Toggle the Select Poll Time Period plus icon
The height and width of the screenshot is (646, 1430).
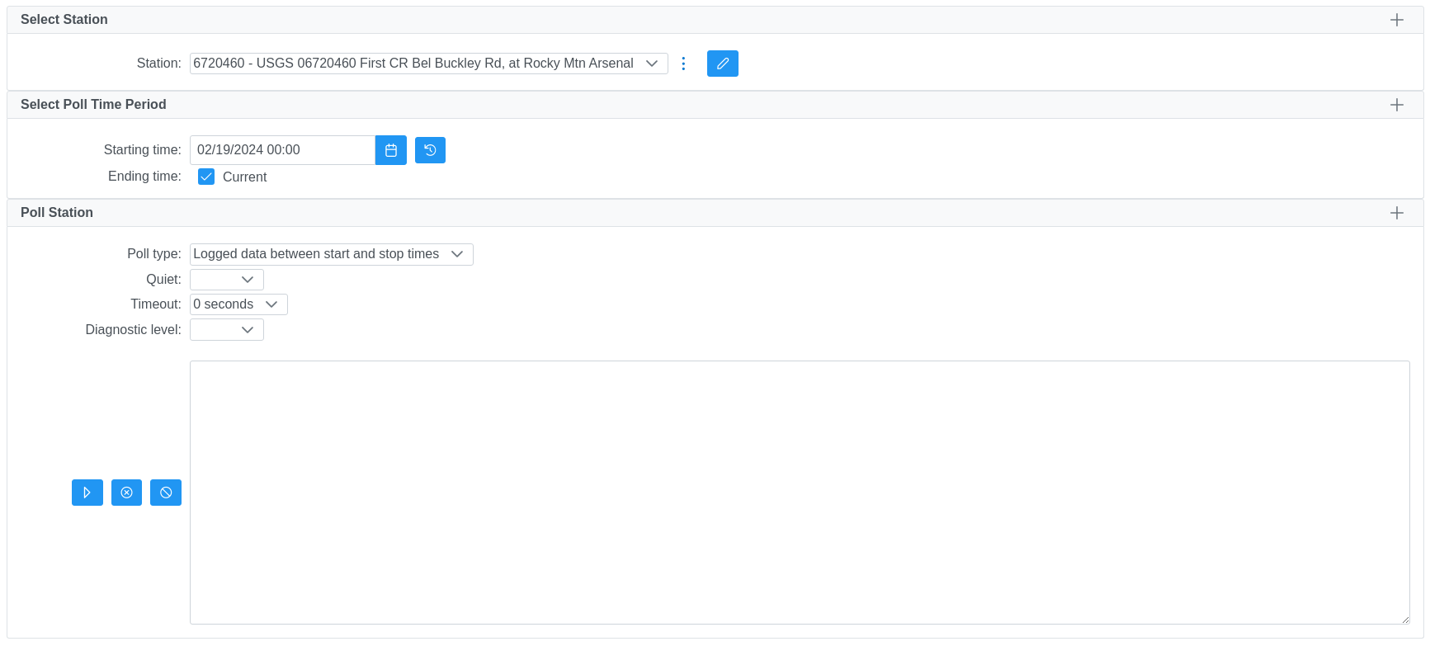tap(1396, 105)
